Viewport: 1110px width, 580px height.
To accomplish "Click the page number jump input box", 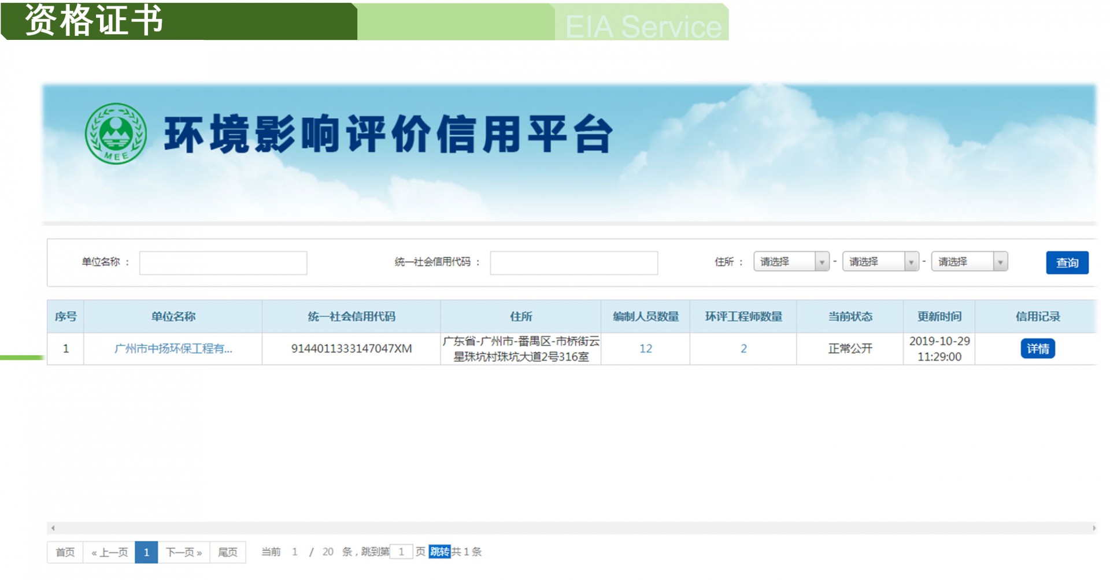I will (401, 552).
